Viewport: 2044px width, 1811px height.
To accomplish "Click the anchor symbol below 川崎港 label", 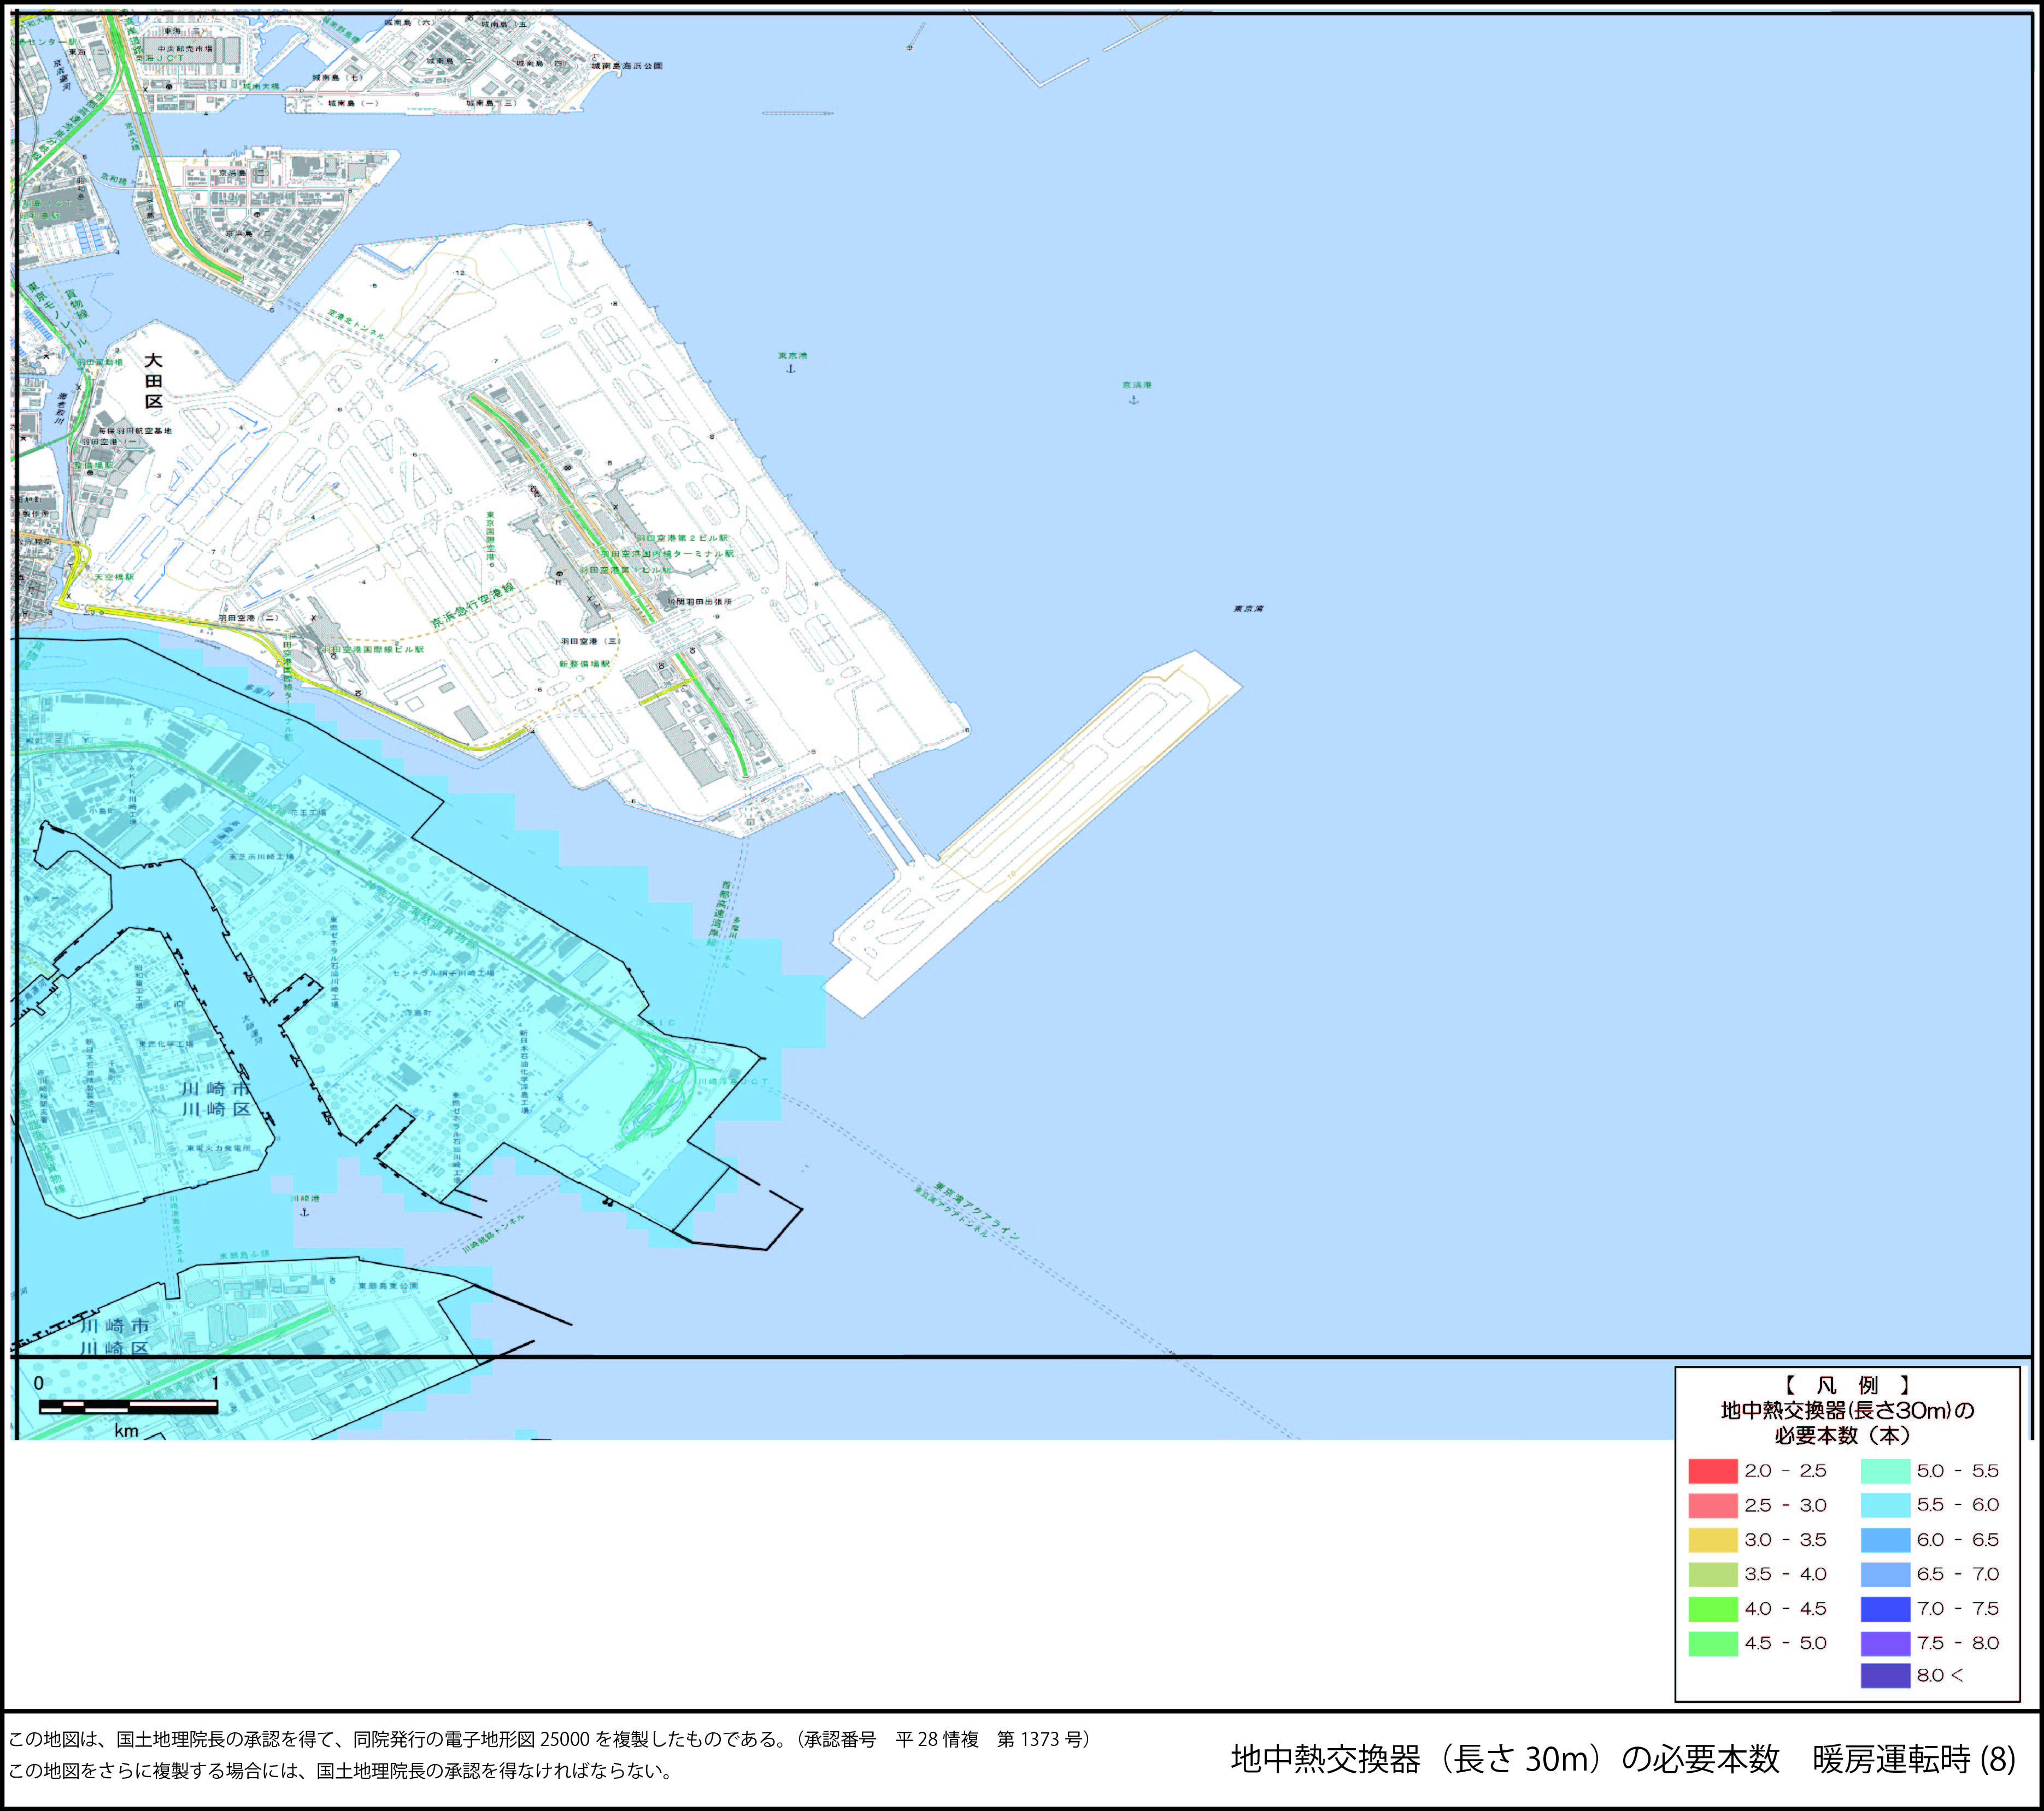I will pyautogui.click(x=305, y=1211).
